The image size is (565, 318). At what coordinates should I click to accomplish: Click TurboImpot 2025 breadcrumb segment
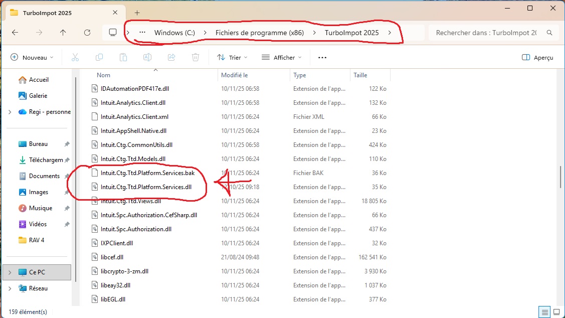click(351, 33)
